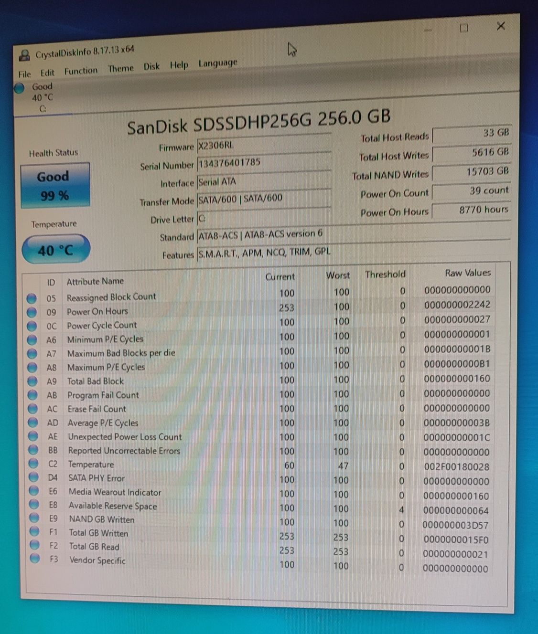Click the Firmware field X2306RL
The width and height of the screenshot is (538, 634).
click(x=264, y=144)
